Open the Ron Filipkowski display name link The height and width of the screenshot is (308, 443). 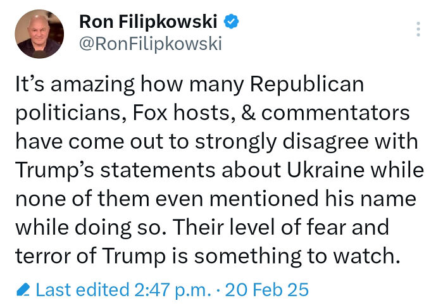[x=148, y=22]
